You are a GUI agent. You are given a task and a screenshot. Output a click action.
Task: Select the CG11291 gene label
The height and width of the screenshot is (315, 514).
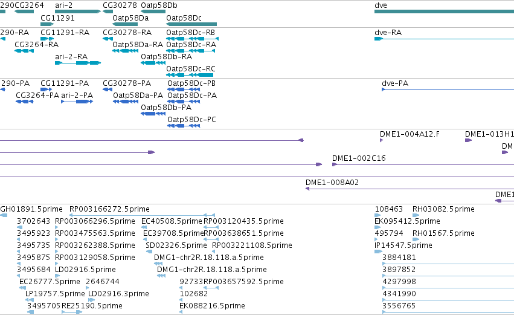tap(57, 18)
